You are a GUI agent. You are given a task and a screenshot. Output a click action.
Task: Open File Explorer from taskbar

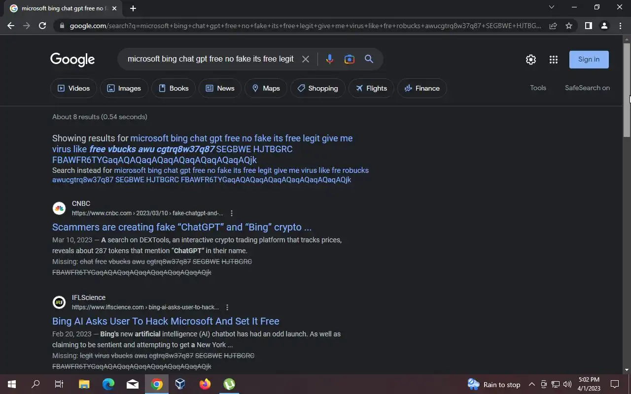click(84, 384)
